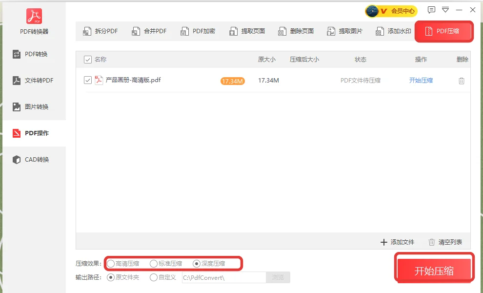Select the PDF操作 sidebar section
Screen dimensions: 483x293
pyautogui.click(x=34, y=133)
